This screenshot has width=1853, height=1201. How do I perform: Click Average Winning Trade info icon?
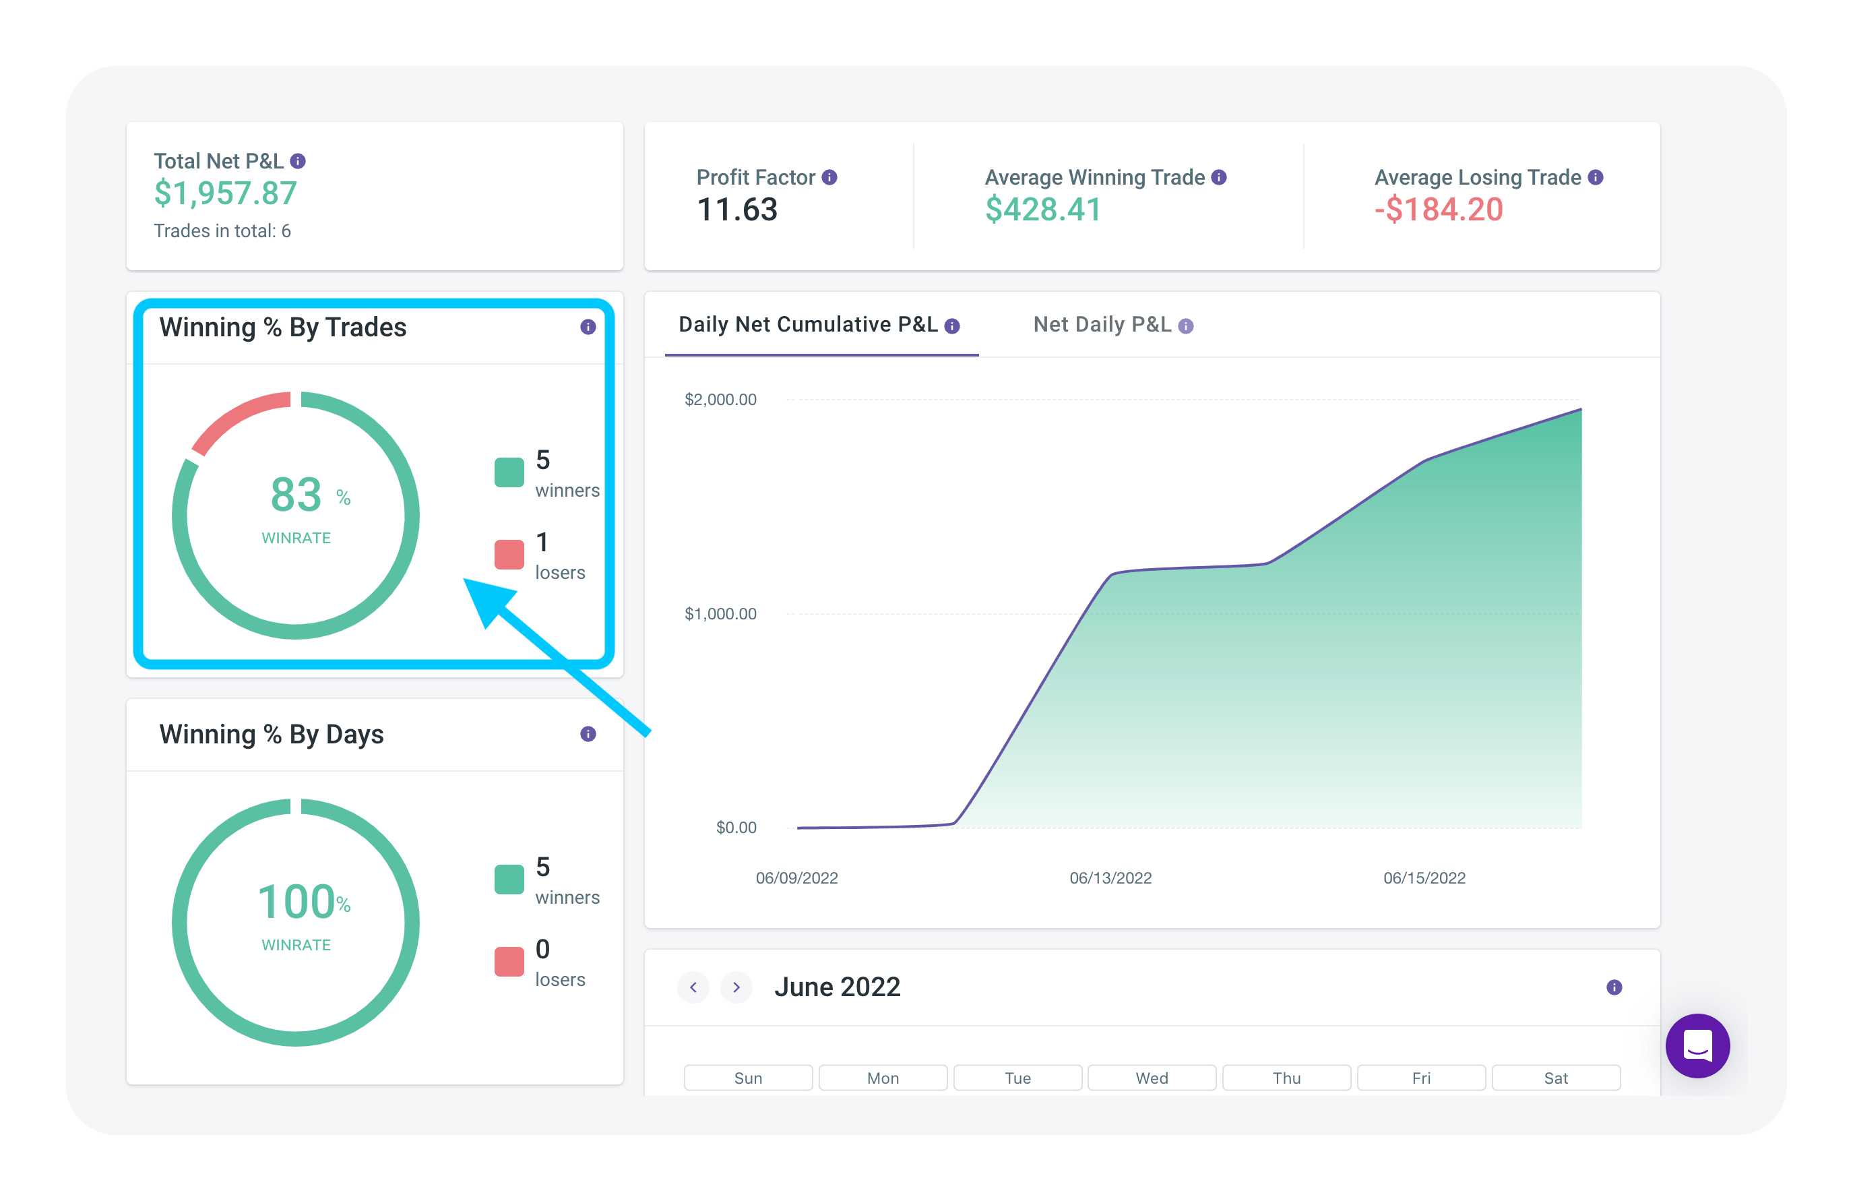[1219, 177]
